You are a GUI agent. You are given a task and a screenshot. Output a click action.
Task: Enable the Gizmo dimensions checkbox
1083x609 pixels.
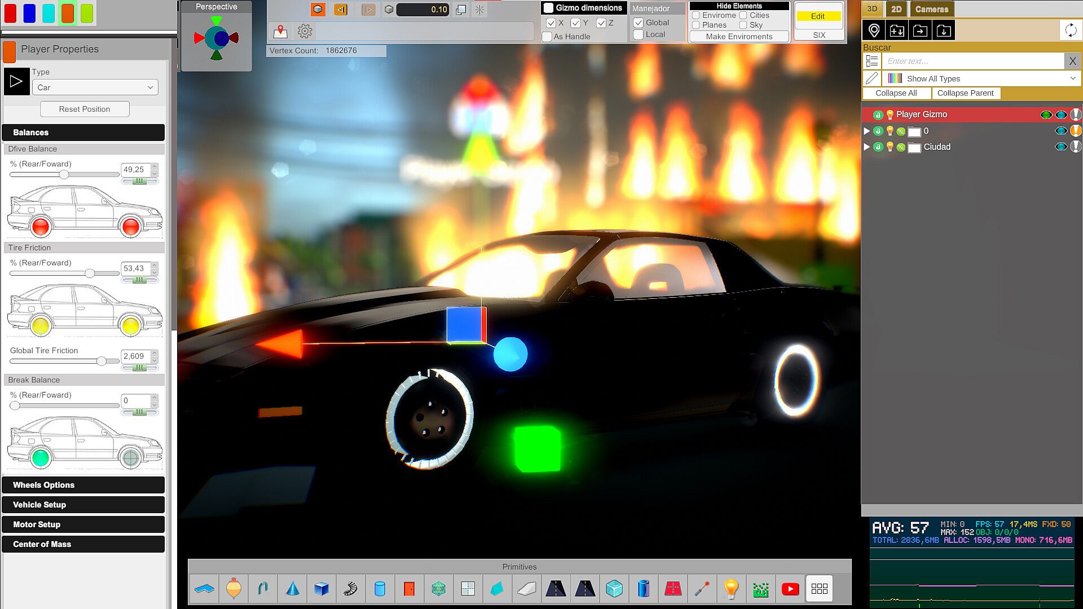(x=548, y=8)
